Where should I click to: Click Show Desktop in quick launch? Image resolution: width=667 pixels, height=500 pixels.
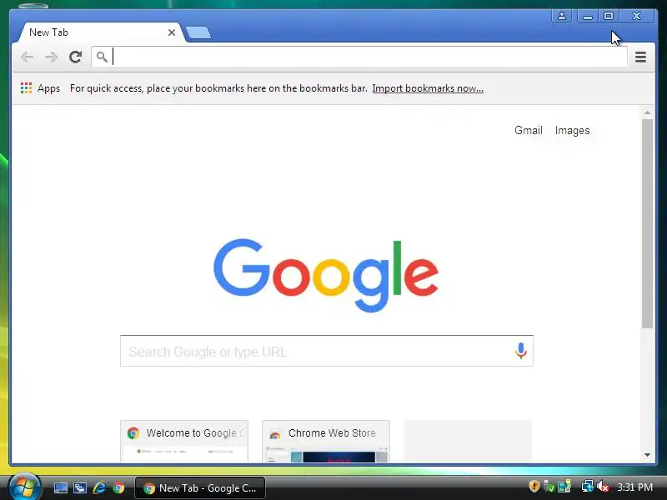click(60, 487)
